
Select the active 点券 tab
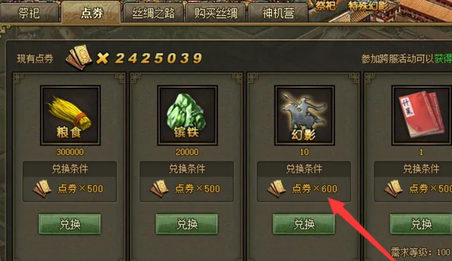pos(91,13)
